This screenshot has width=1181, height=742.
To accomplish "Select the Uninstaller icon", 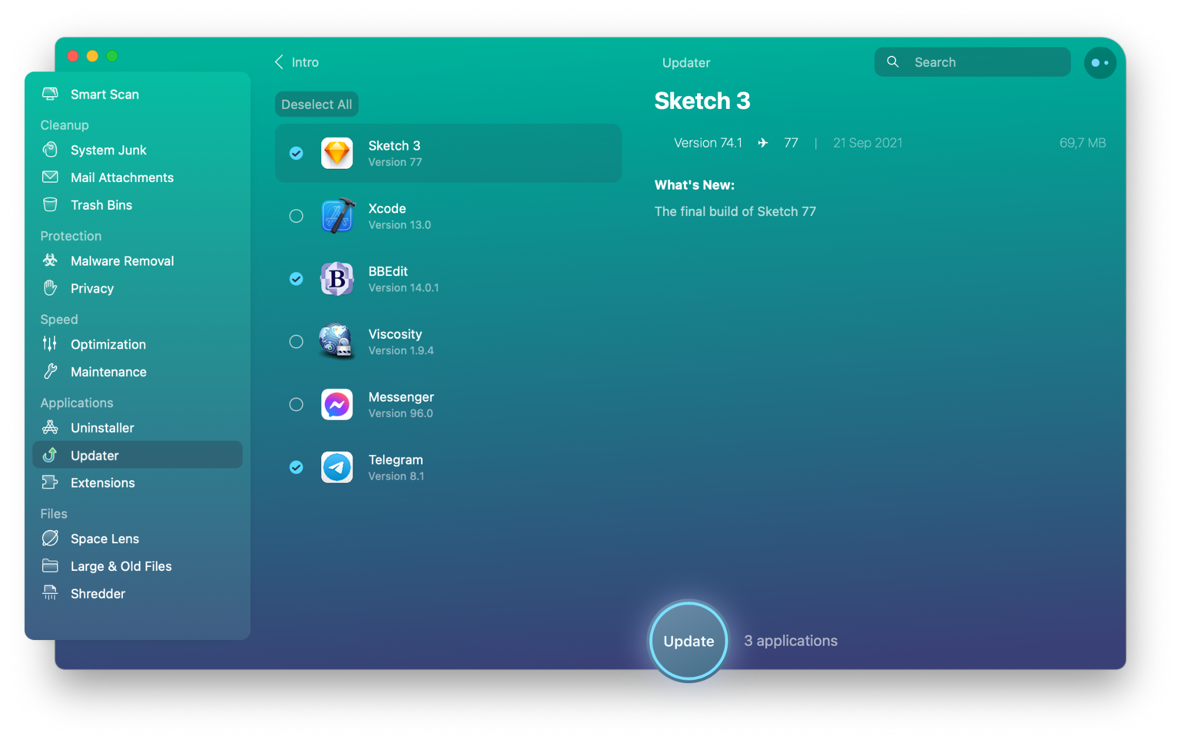I will [51, 427].
